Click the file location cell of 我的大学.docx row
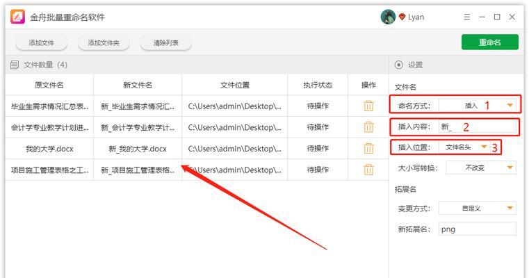Screen dimensions: 529x278 [x=234, y=149]
